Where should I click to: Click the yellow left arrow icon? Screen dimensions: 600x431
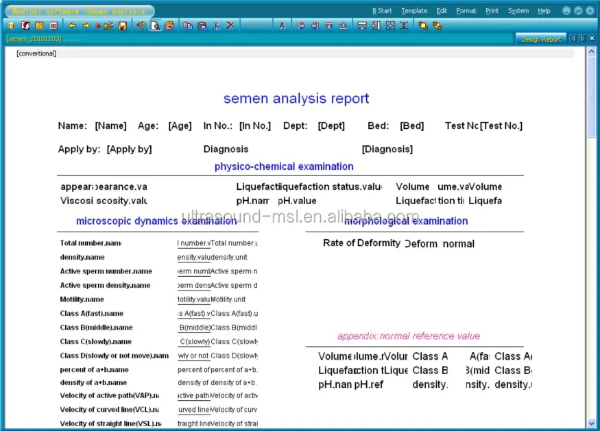(72, 25)
